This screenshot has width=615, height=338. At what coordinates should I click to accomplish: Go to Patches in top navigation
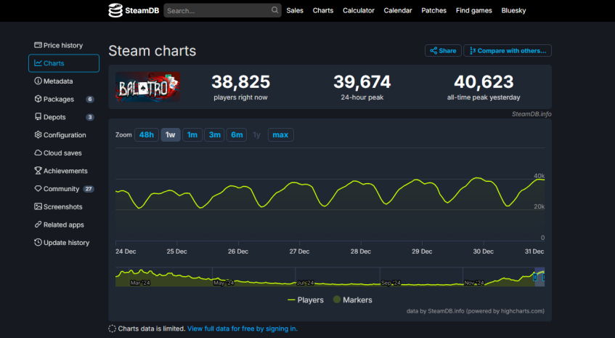(433, 11)
